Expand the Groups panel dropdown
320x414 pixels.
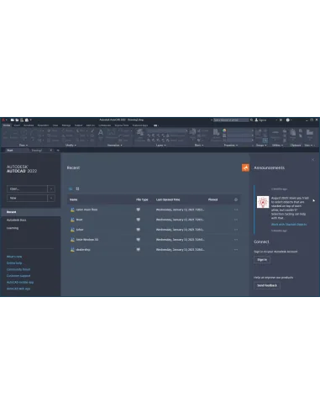(x=261, y=146)
